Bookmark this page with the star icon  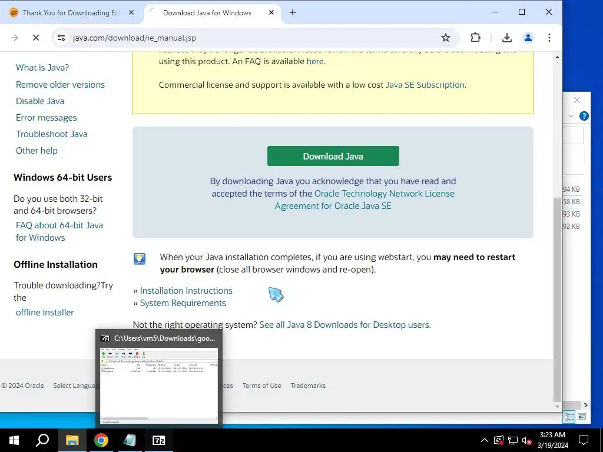(x=445, y=38)
